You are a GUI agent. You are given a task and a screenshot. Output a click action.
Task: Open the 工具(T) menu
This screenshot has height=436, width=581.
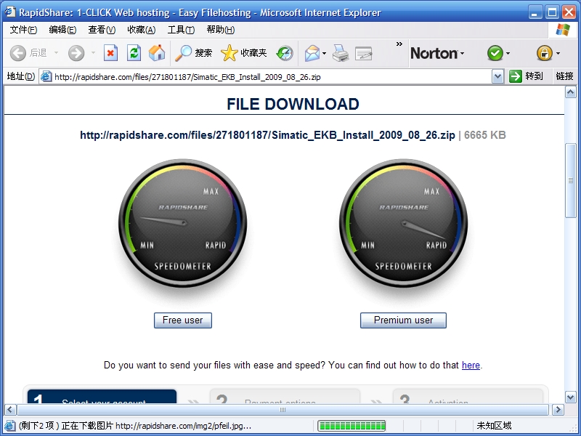coord(181,30)
